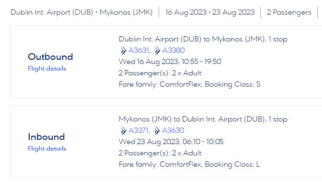322x186 pixels.
Task: Click the Outbound heading
Action: pyautogui.click(x=50, y=57)
